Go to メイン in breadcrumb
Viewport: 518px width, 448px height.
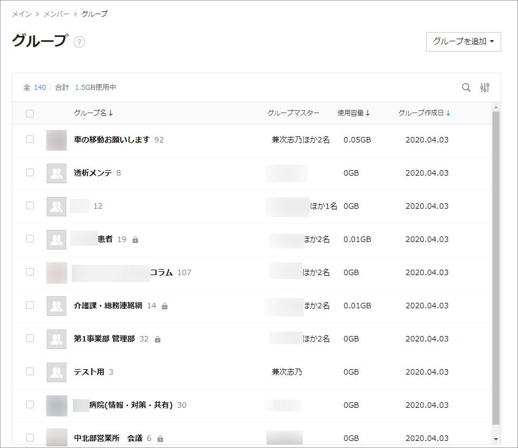click(21, 14)
